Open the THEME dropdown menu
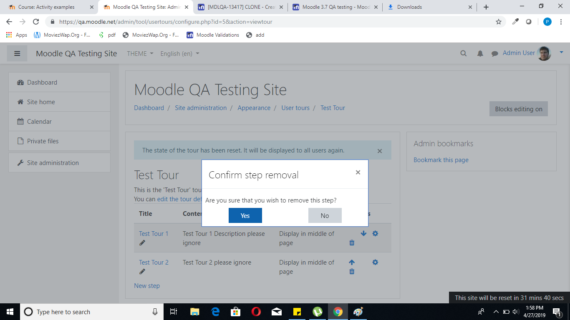Viewport: 570px width, 320px height. [140, 53]
